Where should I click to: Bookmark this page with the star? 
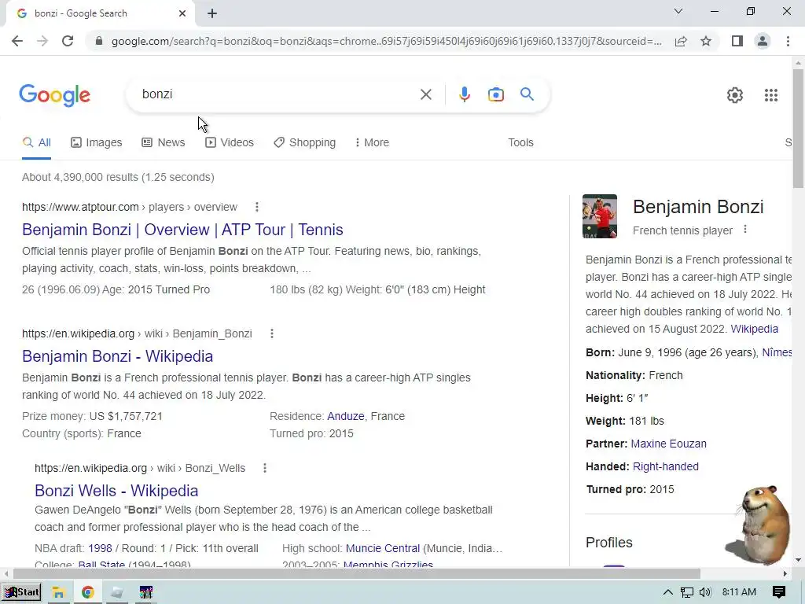click(706, 41)
